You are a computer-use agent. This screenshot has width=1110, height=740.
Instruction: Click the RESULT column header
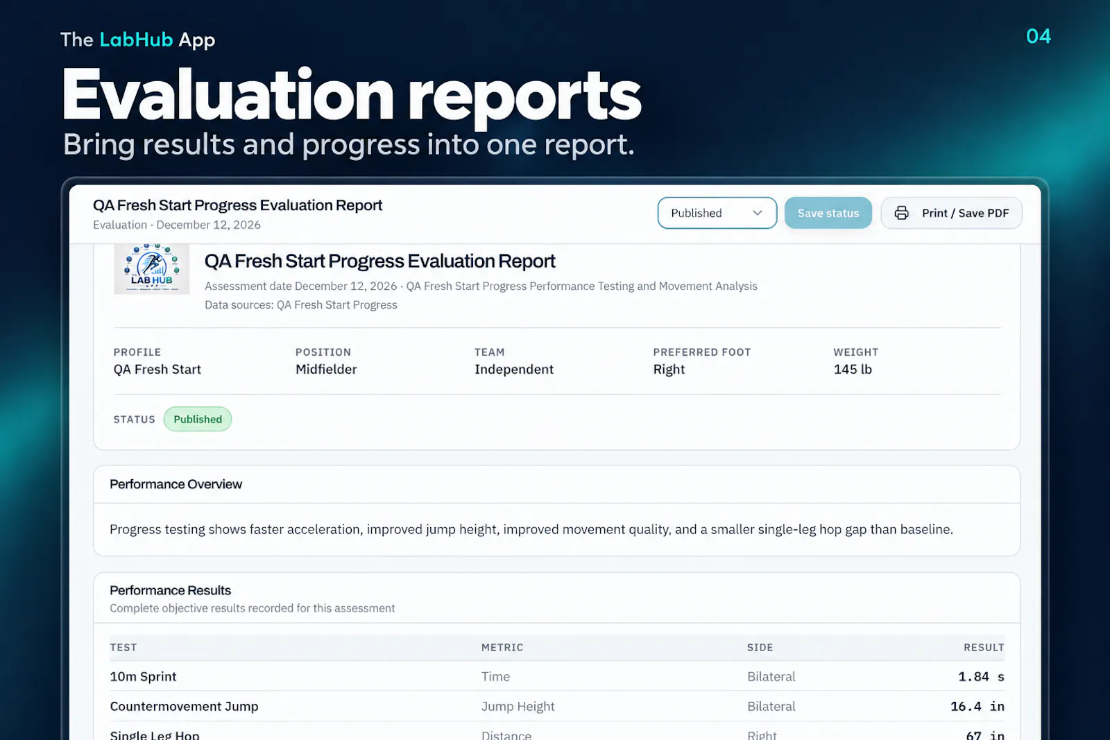984,647
